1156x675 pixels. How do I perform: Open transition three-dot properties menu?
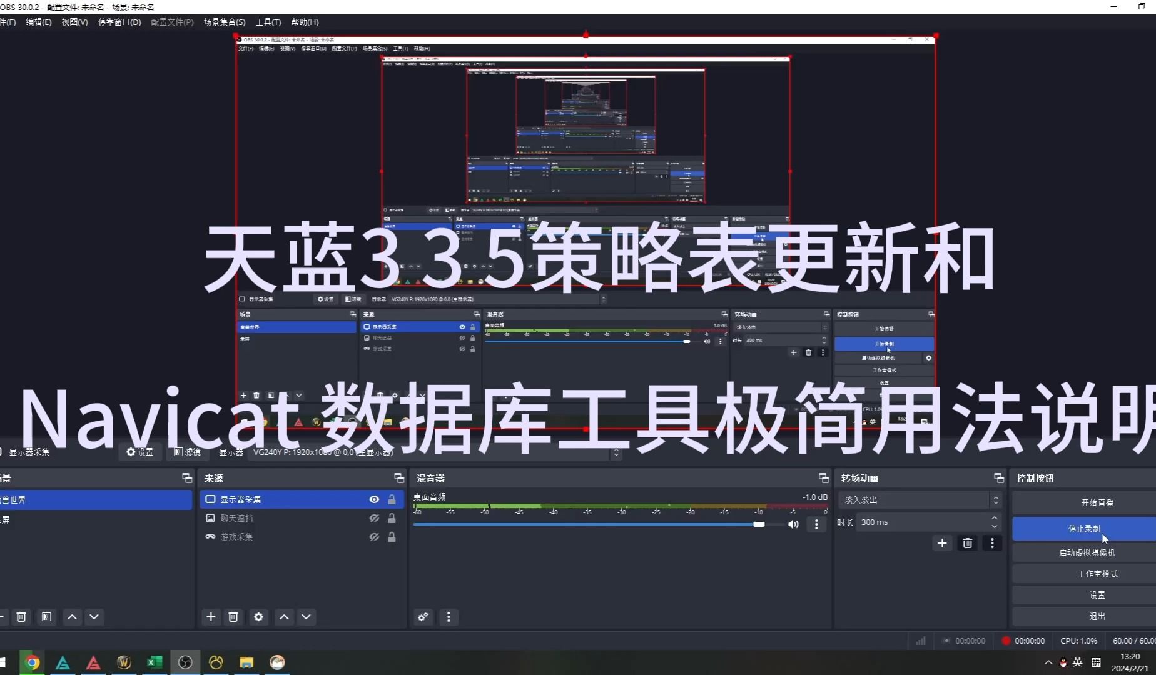992,543
